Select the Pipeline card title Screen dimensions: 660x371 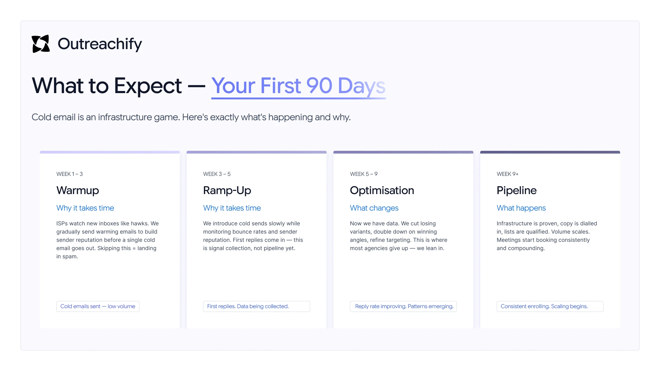click(516, 190)
